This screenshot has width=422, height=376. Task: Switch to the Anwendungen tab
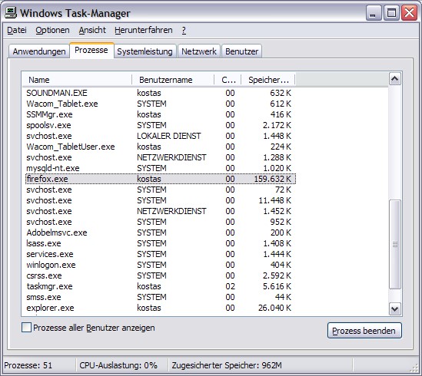39,51
